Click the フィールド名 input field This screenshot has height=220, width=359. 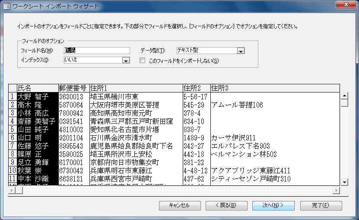(x=97, y=51)
